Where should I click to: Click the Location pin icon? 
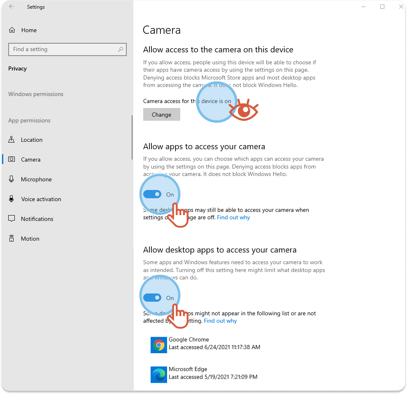pos(12,140)
